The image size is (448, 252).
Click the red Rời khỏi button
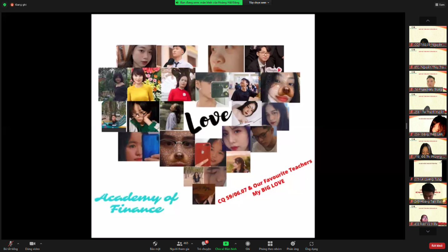point(437,246)
